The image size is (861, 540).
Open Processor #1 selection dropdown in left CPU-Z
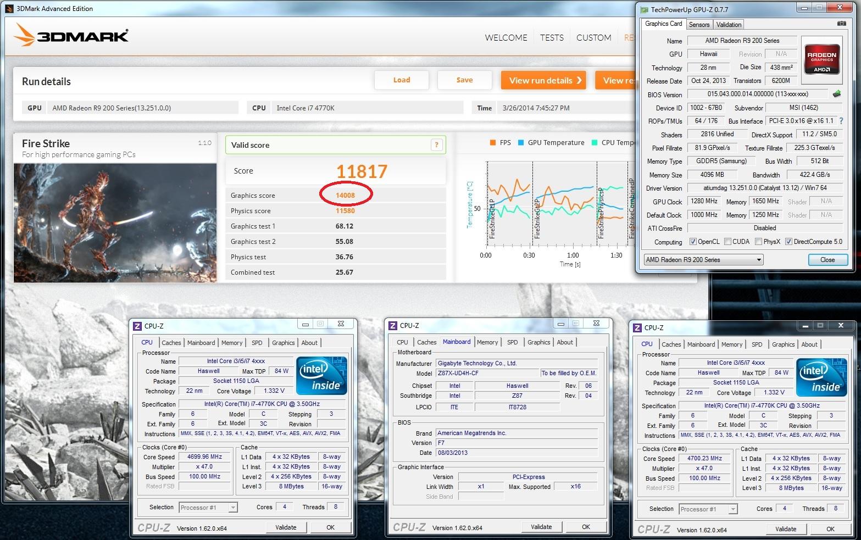point(208,508)
